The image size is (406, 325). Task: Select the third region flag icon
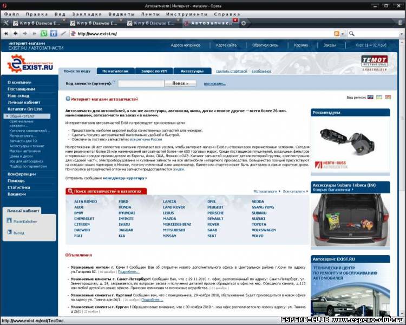(388, 97)
